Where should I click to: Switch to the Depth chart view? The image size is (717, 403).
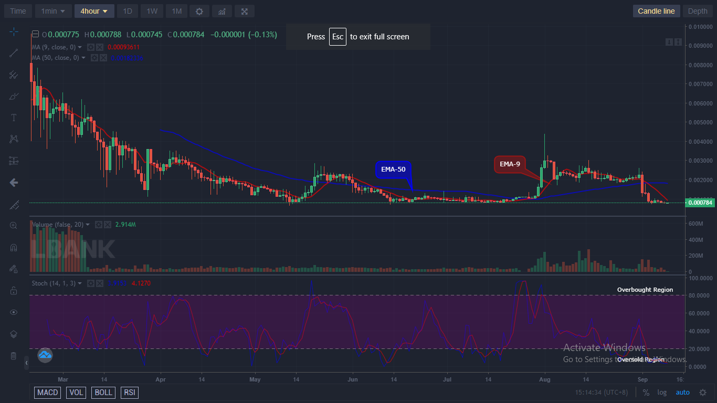(x=698, y=11)
